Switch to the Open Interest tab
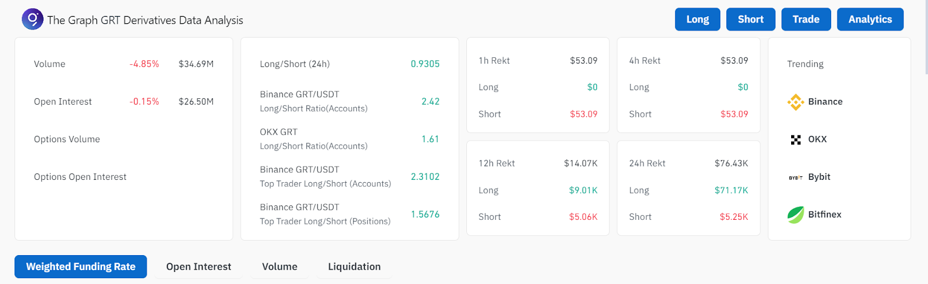The height and width of the screenshot is (284, 928). click(x=198, y=267)
